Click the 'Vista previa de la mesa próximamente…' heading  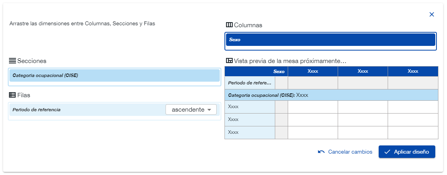point(290,61)
